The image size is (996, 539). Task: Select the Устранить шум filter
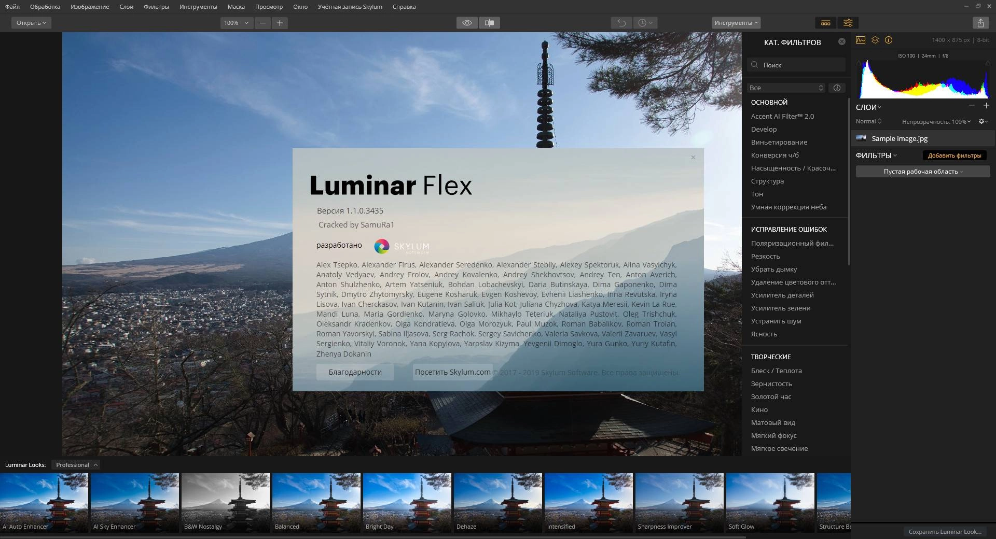click(x=776, y=321)
